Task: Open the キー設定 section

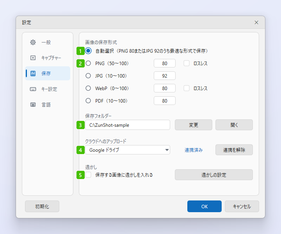Action: (x=48, y=89)
